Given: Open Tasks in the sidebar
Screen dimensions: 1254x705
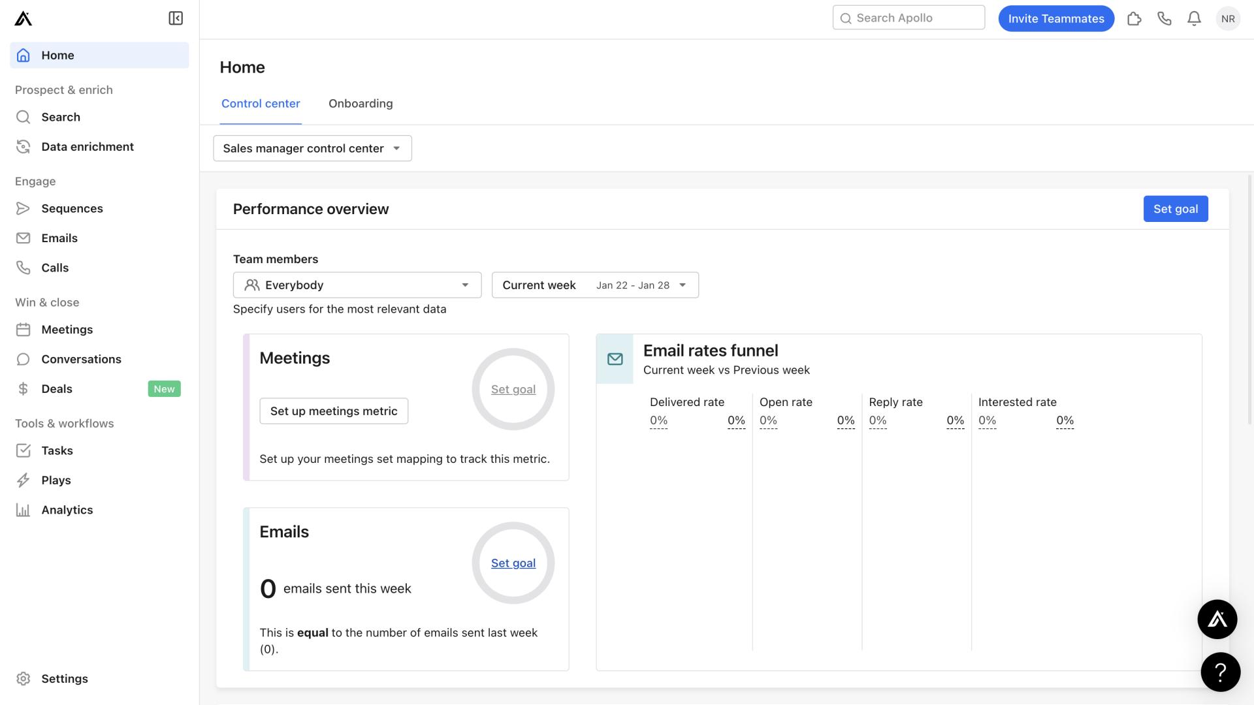Looking at the screenshot, I should click(99, 450).
